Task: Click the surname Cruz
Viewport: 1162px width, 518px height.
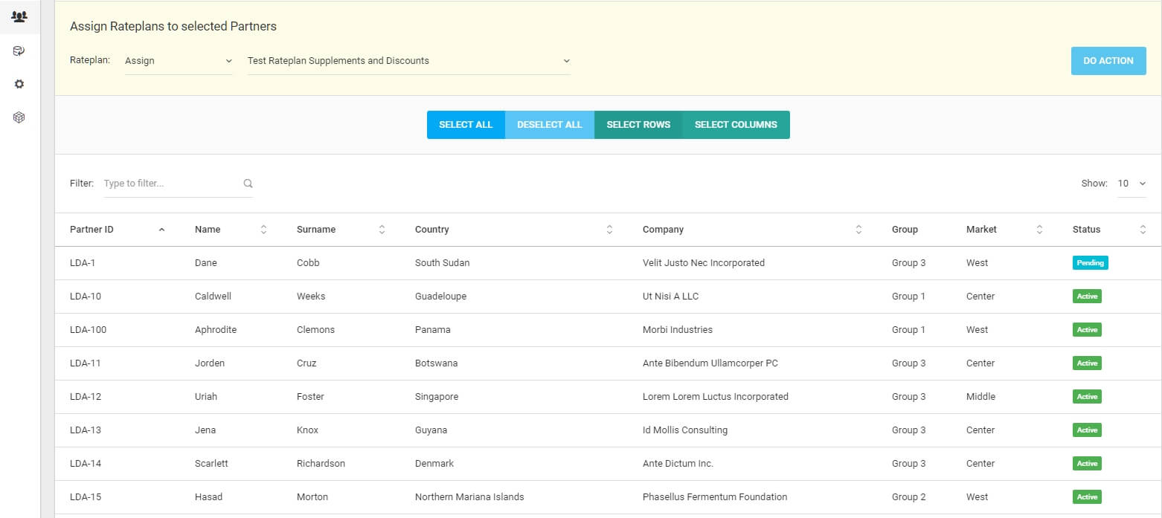Action: (306, 363)
